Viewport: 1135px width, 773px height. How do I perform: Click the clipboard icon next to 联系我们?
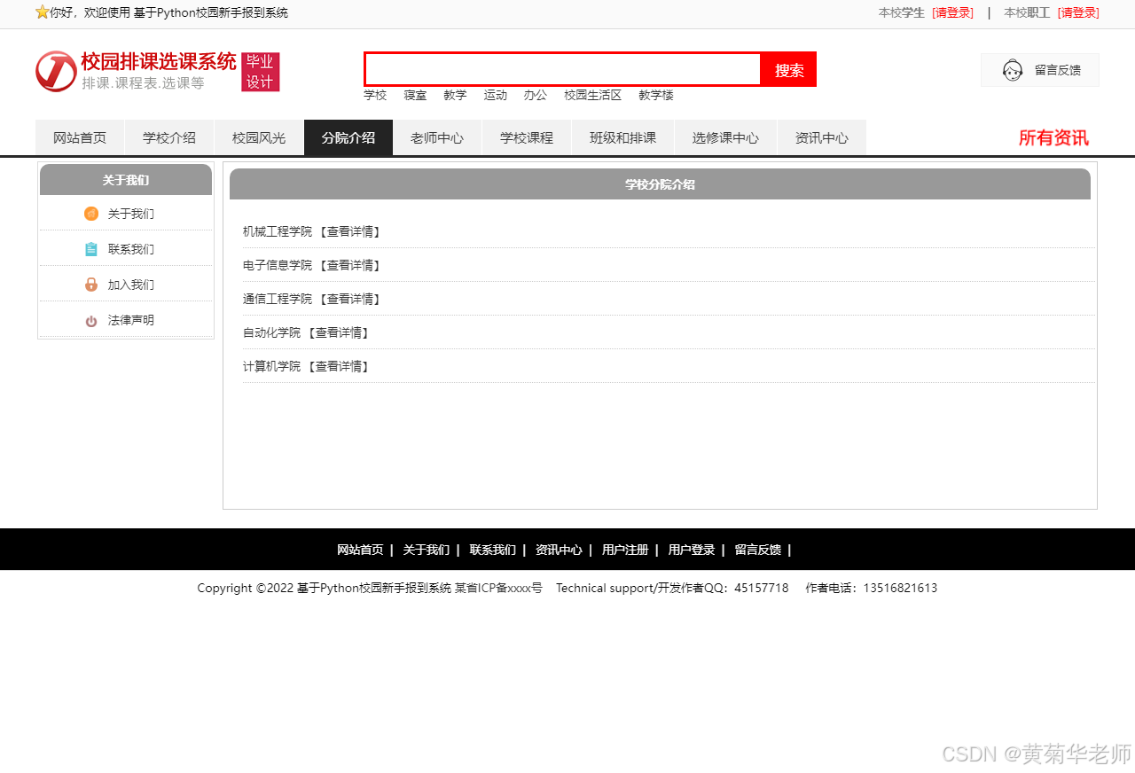tap(91, 249)
